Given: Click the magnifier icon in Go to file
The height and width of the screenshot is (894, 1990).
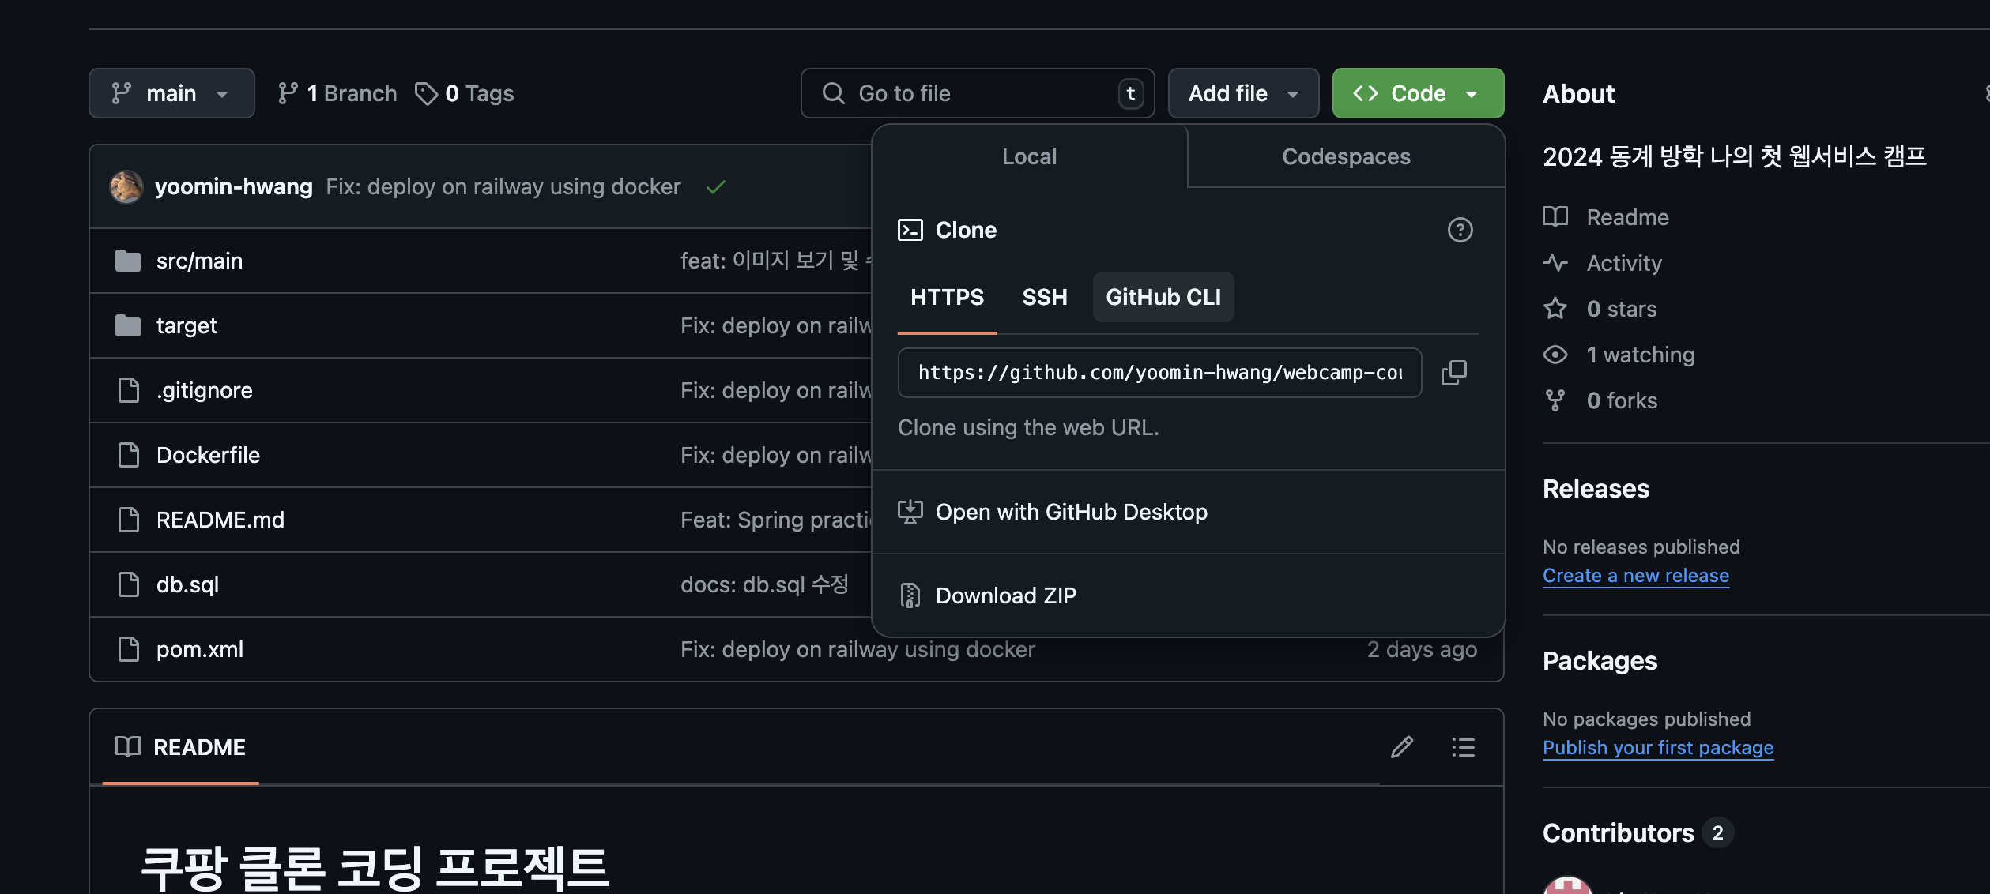Looking at the screenshot, I should 834,93.
